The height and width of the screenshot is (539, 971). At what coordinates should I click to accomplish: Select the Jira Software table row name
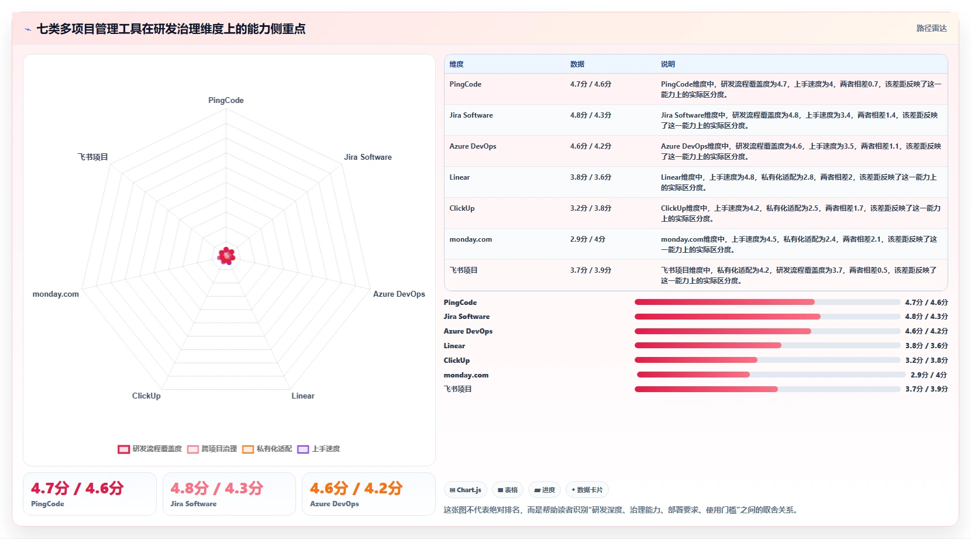click(471, 115)
